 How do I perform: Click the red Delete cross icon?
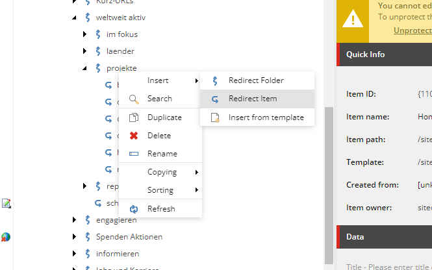coord(134,136)
